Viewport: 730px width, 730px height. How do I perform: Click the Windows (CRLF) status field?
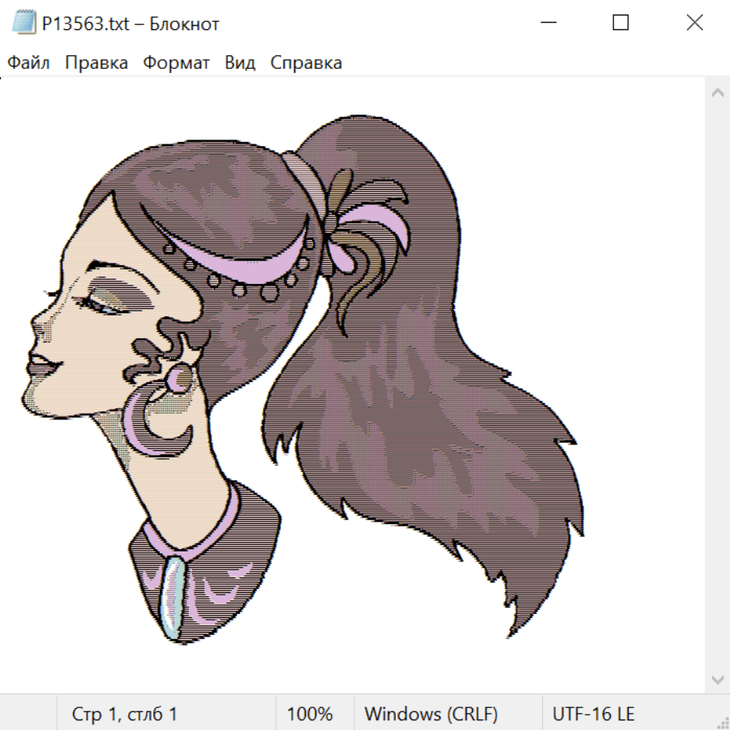431,714
